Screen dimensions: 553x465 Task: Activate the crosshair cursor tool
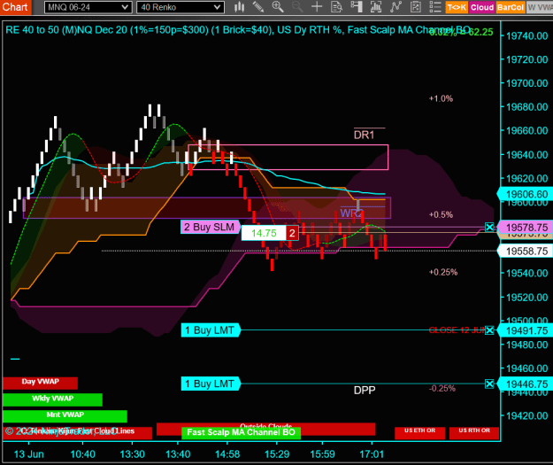[317, 7]
